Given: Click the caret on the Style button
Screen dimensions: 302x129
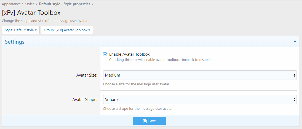Looking at the screenshot, I should pos(36,30).
